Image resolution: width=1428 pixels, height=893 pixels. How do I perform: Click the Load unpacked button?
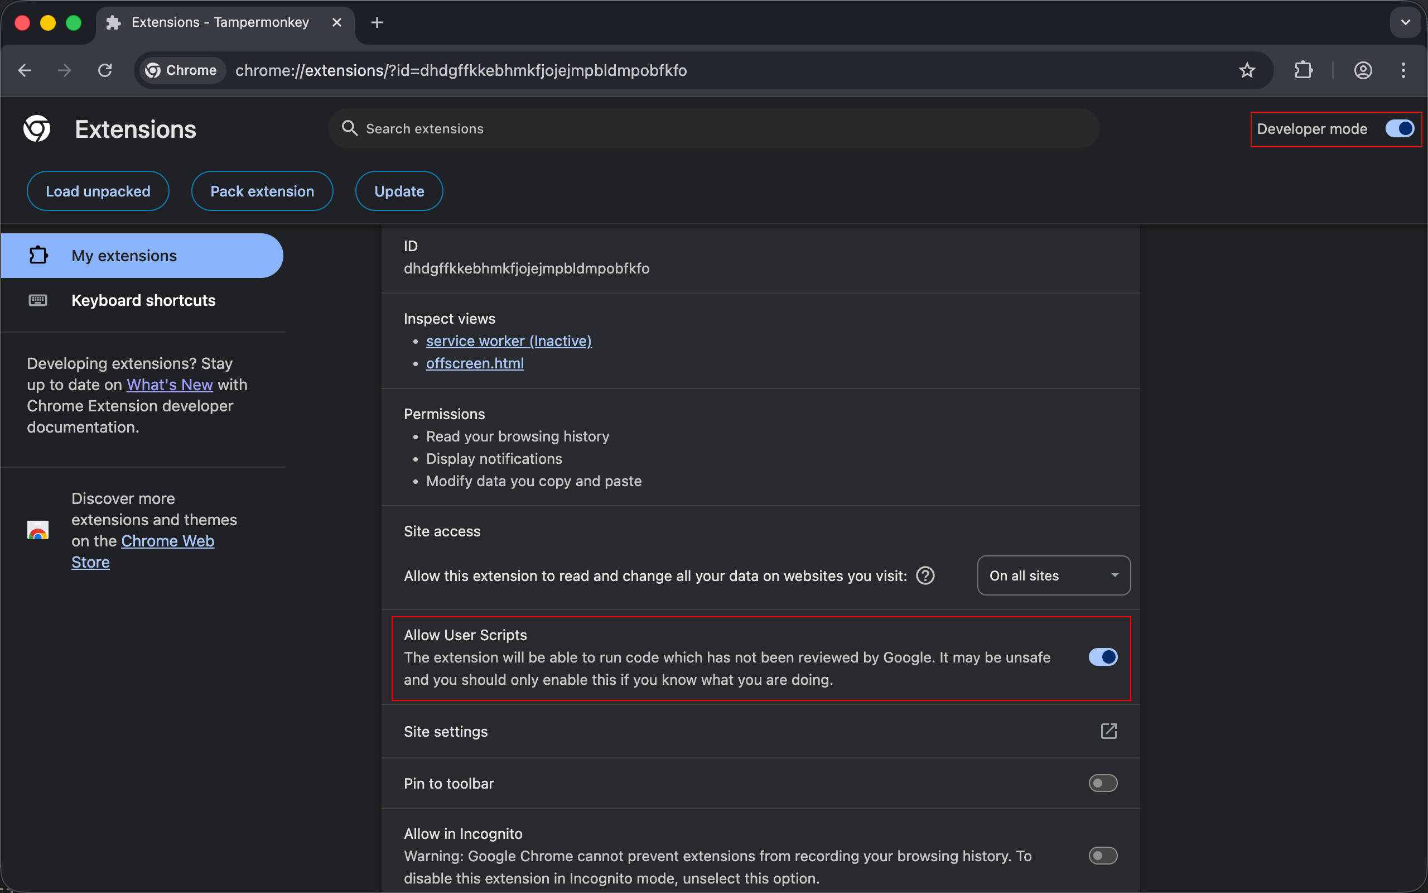click(x=98, y=191)
